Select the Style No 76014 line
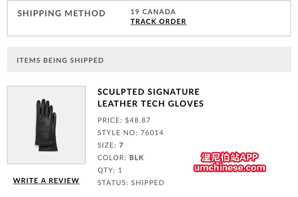 point(130,133)
